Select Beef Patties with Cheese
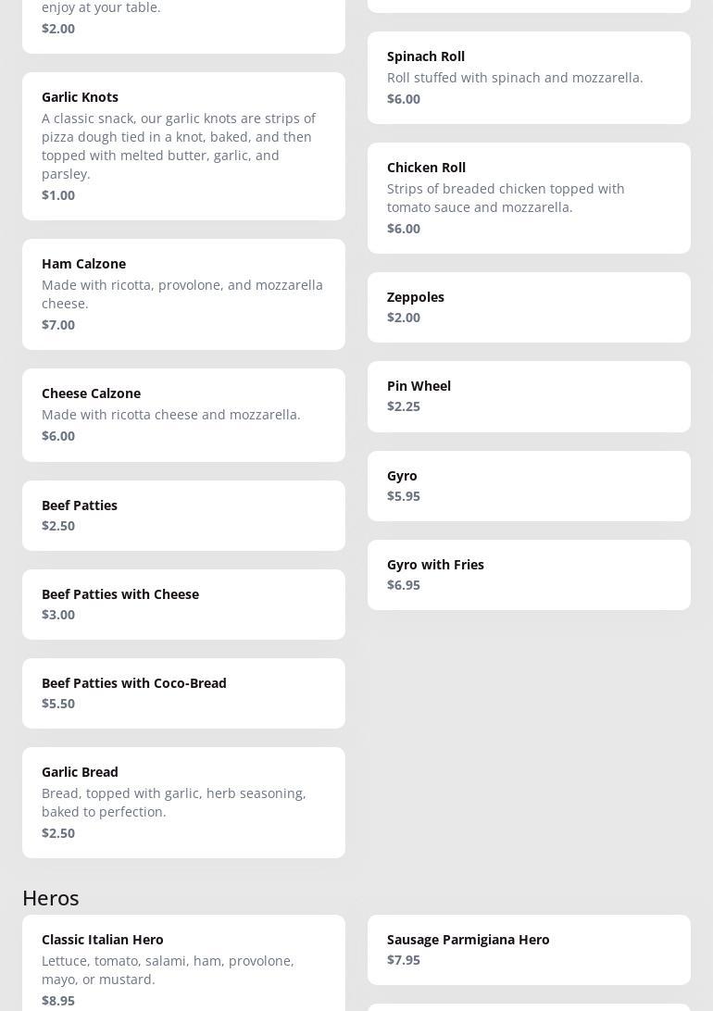 coord(183,604)
